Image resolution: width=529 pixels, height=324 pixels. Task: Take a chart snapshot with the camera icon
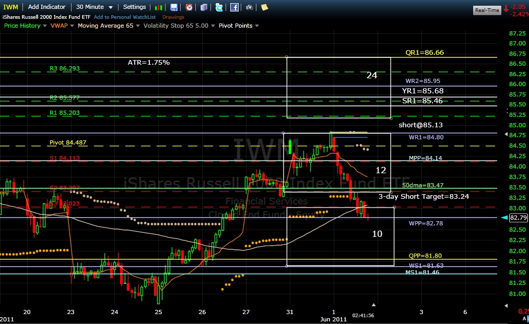point(249,7)
